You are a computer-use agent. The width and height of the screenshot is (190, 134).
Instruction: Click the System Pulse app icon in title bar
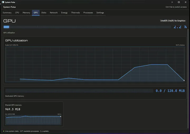click(x=3, y=2)
